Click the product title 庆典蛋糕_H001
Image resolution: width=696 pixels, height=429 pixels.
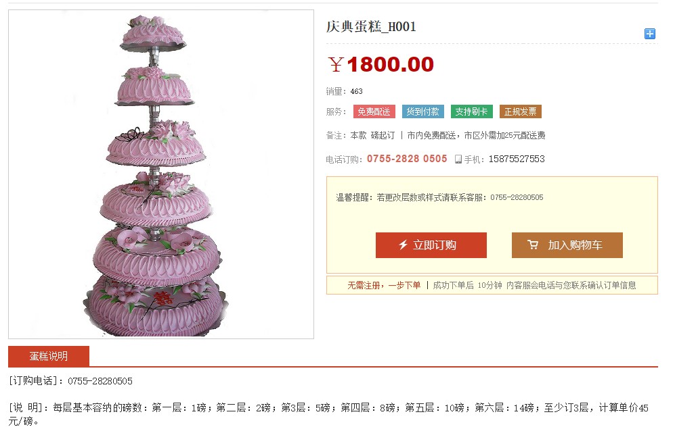[371, 26]
